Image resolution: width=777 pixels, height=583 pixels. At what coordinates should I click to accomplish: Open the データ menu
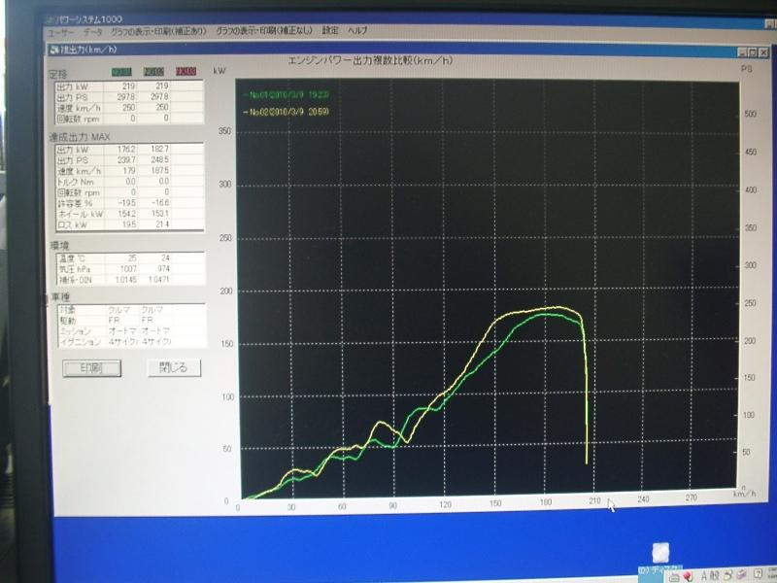pos(92,32)
